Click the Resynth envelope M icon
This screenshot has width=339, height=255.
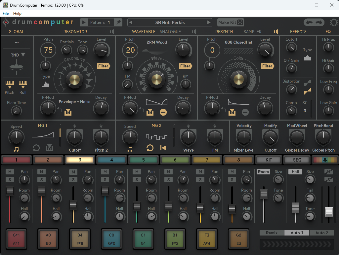(232, 112)
